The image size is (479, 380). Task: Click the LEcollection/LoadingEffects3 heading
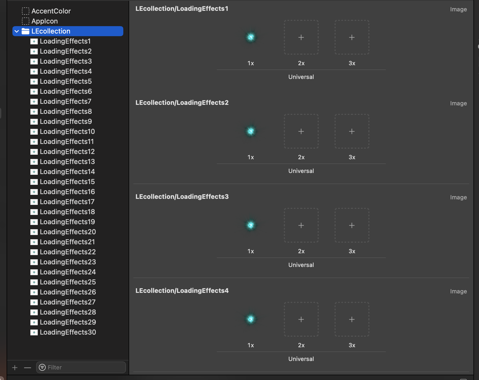coord(182,197)
